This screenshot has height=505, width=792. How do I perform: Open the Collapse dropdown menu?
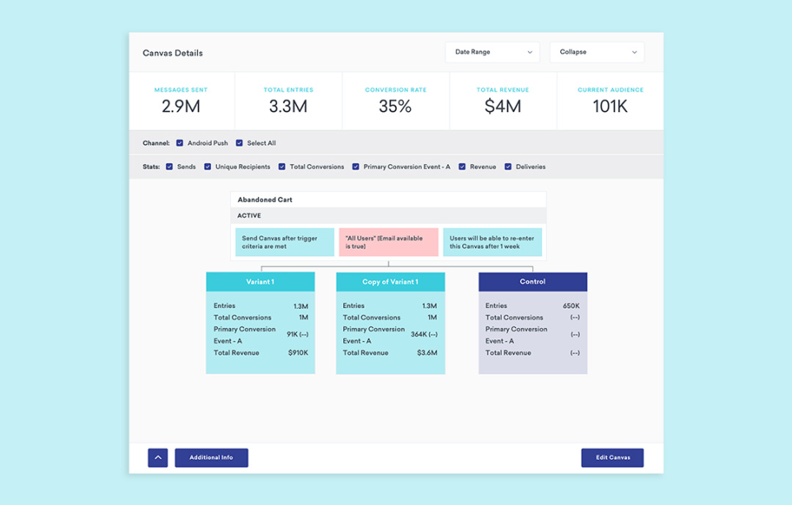[596, 52]
